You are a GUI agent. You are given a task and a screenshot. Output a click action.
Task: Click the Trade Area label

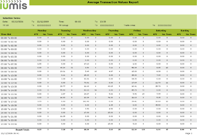point(130,25)
